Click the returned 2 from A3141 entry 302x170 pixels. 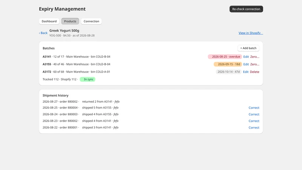(x=101, y=102)
